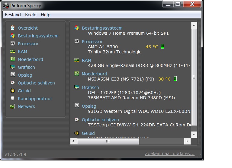232x168 pixels.
Task: Click the Moederbord circuit board sidebar icon
Action: [13, 59]
